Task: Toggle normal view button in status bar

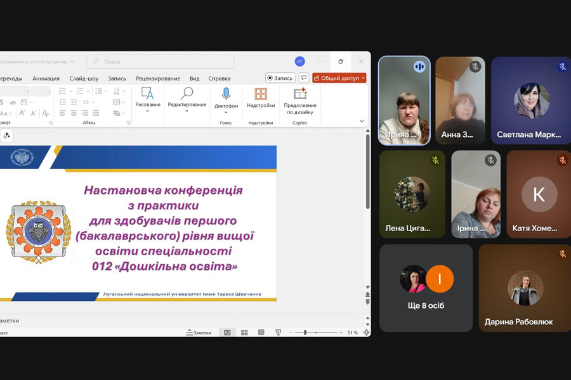Action: 227,332
